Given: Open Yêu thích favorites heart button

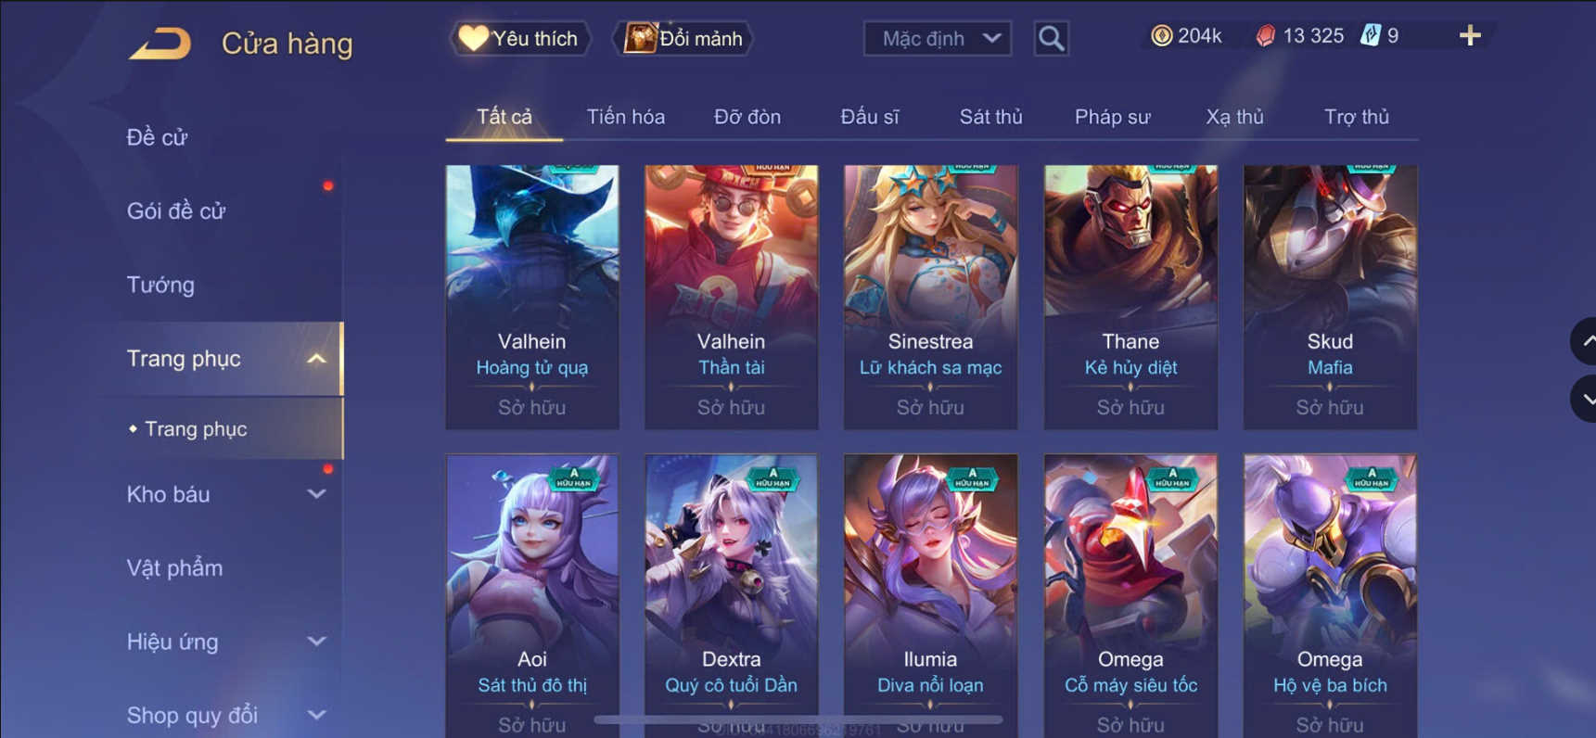Looking at the screenshot, I should 520,38.
